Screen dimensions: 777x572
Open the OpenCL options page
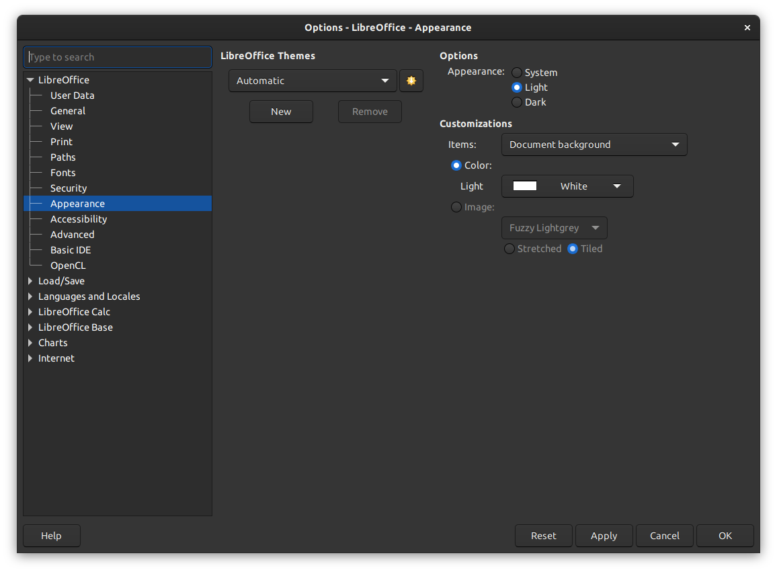[68, 265]
